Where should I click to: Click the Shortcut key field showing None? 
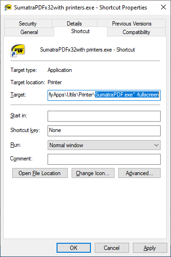click(104, 131)
